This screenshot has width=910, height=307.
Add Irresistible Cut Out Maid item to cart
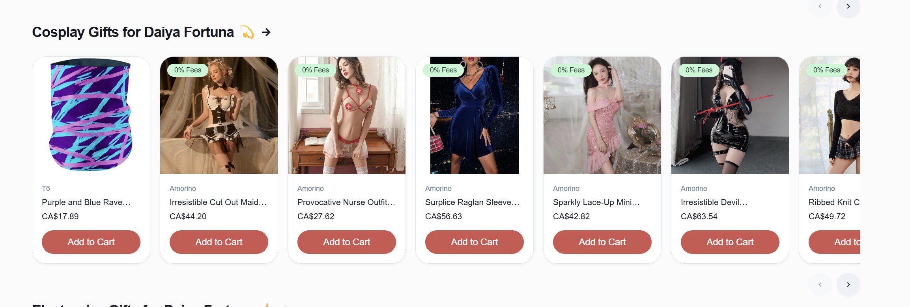pyautogui.click(x=219, y=242)
